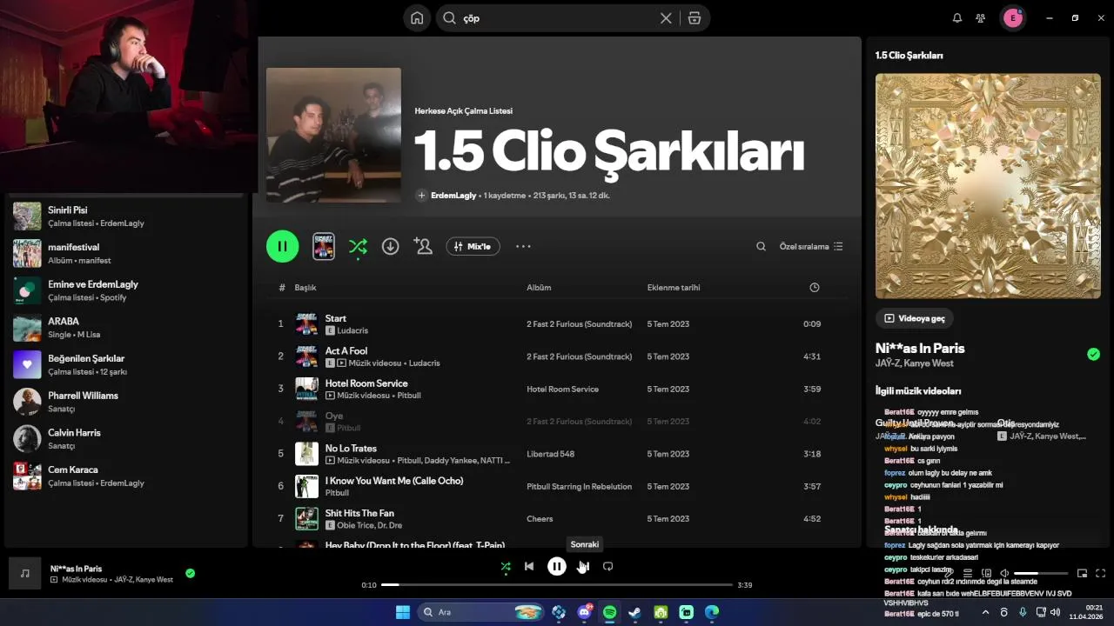Toggle repeat in bottom player bar
This screenshot has height=626, width=1114.
(x=608, y=566)
